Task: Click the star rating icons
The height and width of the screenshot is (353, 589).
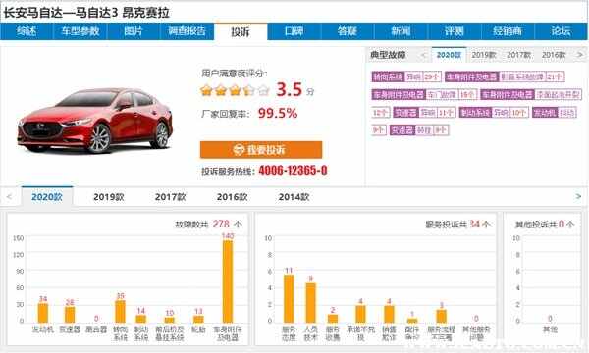Action: click(236, 90)
